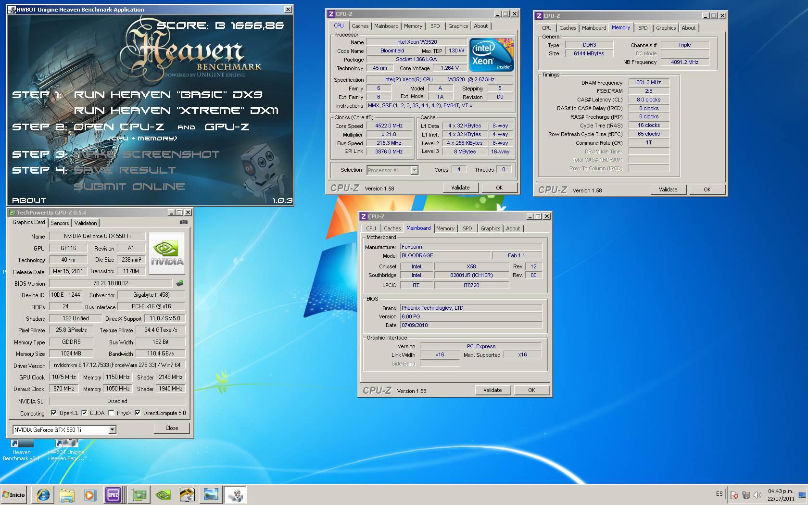Screen dimensions: 808x505
Task: Toggle the DirectCompute 5.0 checkbox
Action: 138,413
